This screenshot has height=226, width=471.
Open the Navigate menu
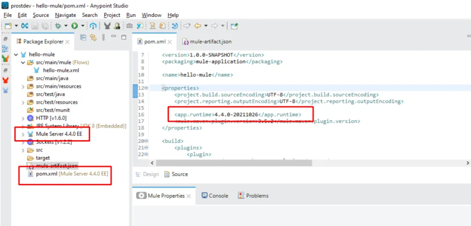point(65,15)
